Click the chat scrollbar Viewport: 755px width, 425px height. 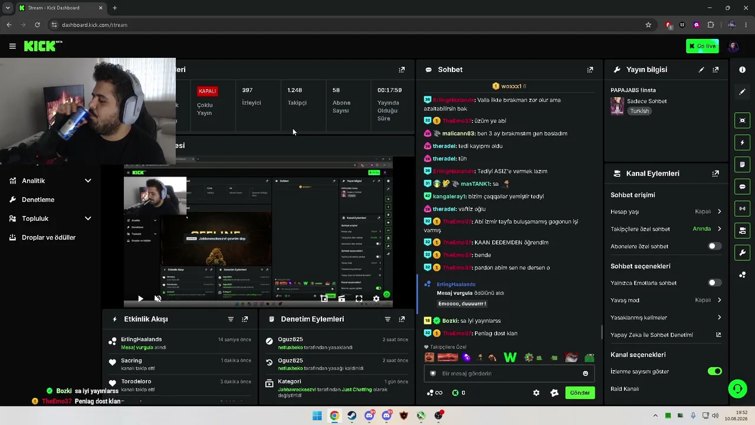[x=601, y=332]
